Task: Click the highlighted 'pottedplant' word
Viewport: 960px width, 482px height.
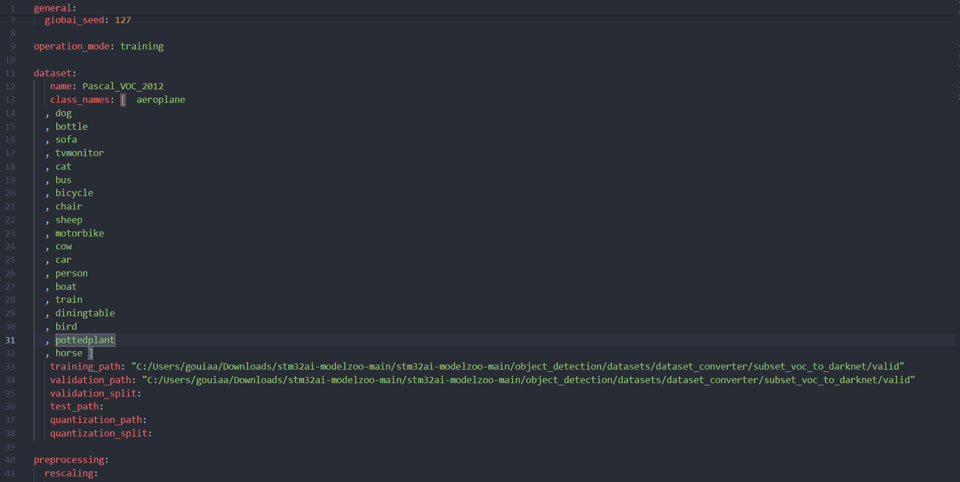Action: 85,340
